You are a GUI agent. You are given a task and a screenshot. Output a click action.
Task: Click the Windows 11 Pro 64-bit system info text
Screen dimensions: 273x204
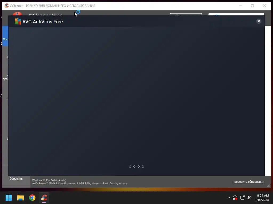49,180
